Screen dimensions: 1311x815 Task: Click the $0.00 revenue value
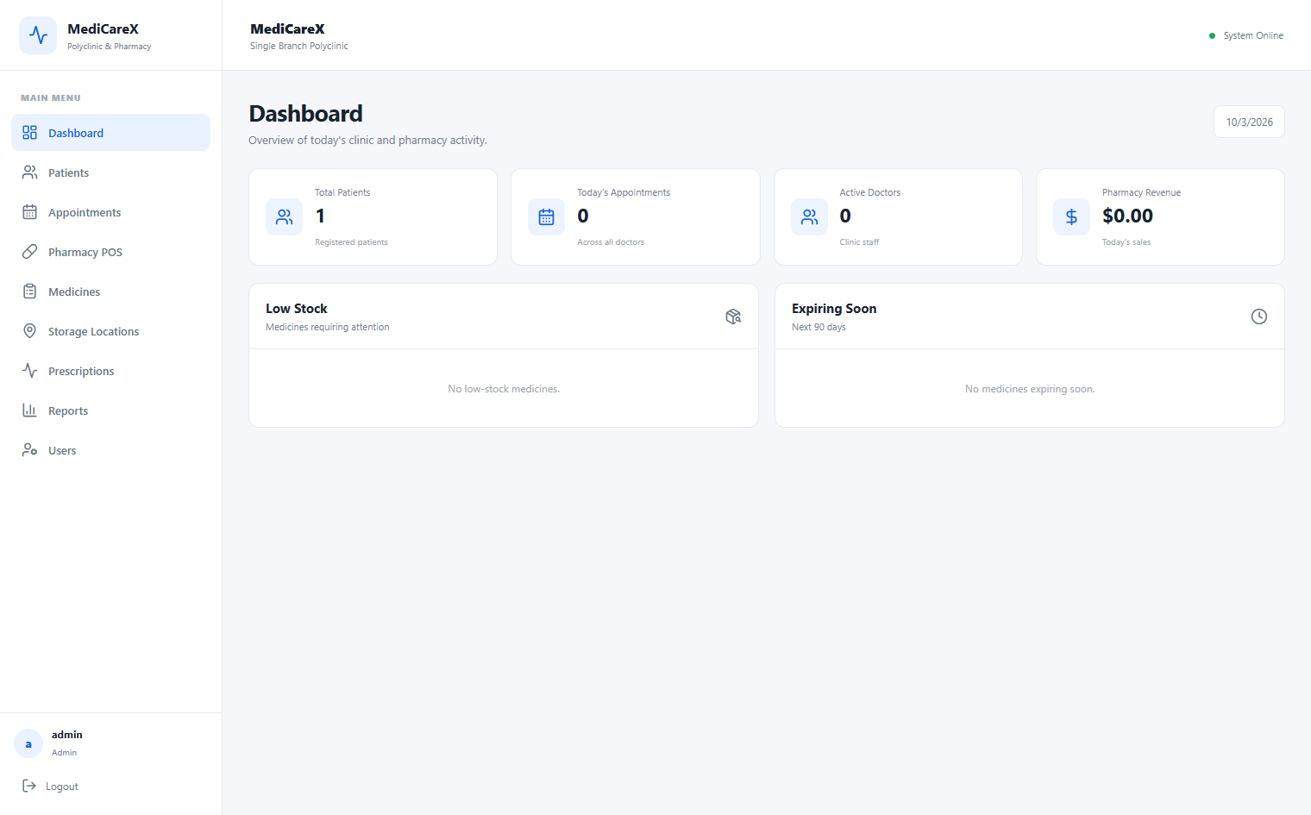pos(1127,216)
